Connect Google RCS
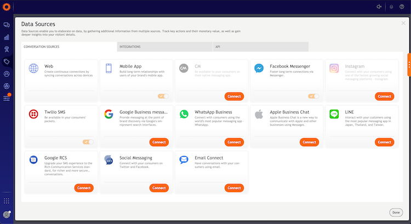 click(x=84, y=188)
